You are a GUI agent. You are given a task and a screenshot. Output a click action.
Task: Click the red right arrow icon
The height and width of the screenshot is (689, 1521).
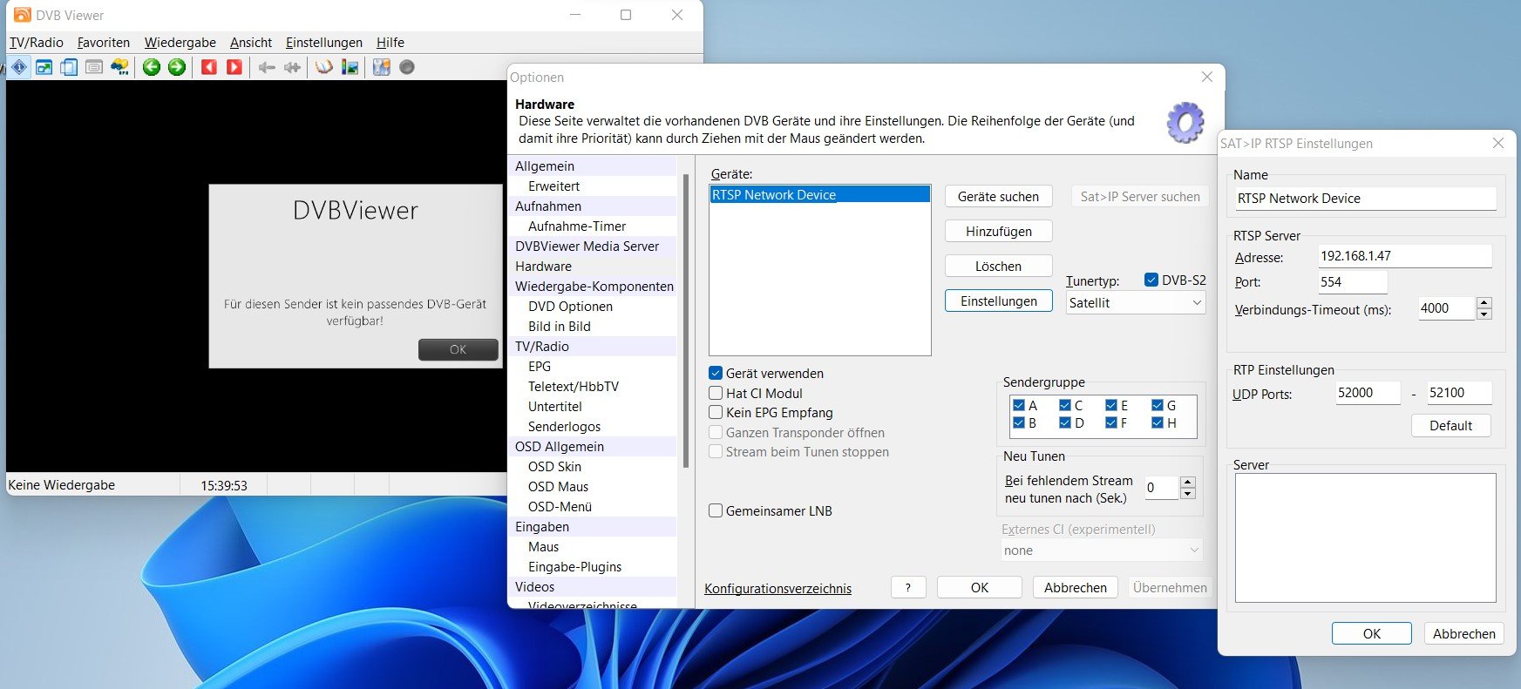234,67
